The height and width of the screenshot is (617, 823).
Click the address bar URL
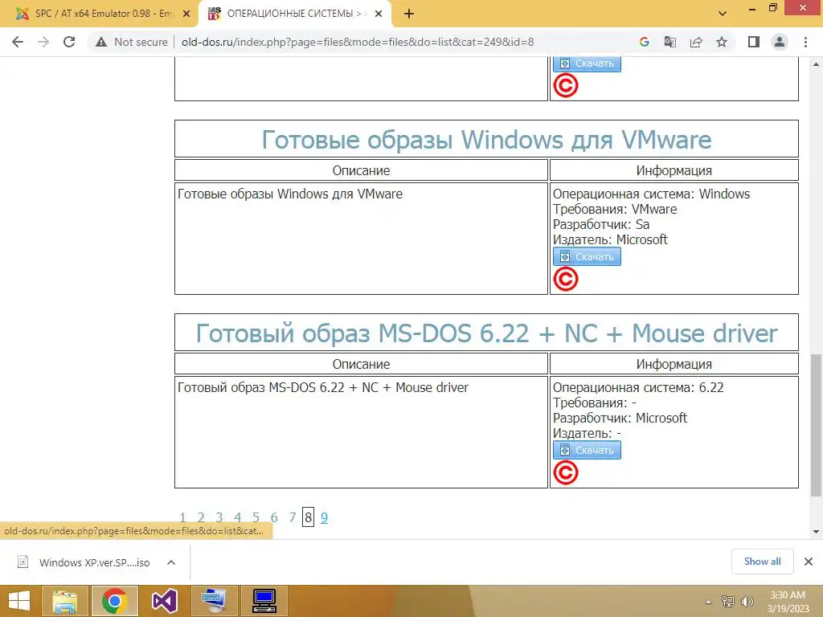coord(358,42)
